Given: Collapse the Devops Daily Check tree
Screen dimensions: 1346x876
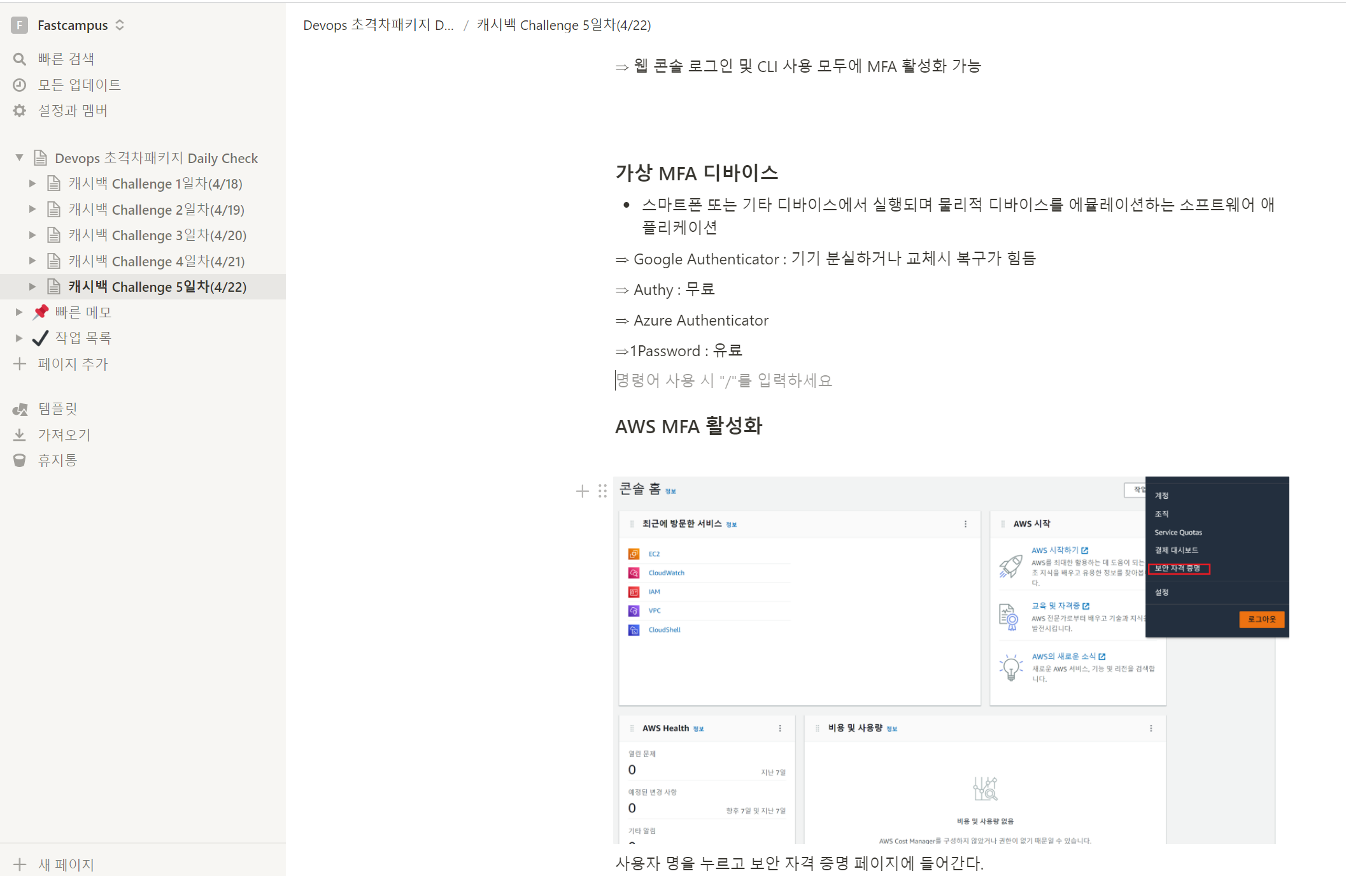Looking at the screenshot, I should point(19,157).
